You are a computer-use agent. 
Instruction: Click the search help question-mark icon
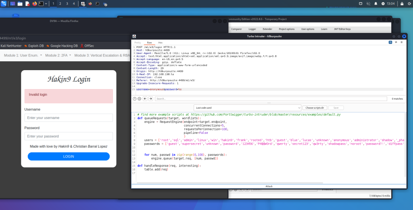tap(135, 99)
